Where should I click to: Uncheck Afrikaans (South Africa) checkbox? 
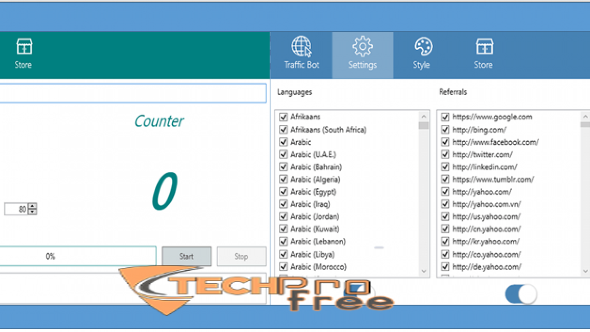tap(283, 130)
